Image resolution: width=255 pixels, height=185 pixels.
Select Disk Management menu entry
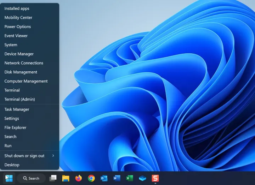coord(21,72)
